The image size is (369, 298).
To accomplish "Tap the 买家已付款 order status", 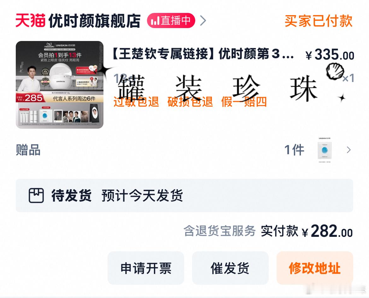I will tap(319, 21).
